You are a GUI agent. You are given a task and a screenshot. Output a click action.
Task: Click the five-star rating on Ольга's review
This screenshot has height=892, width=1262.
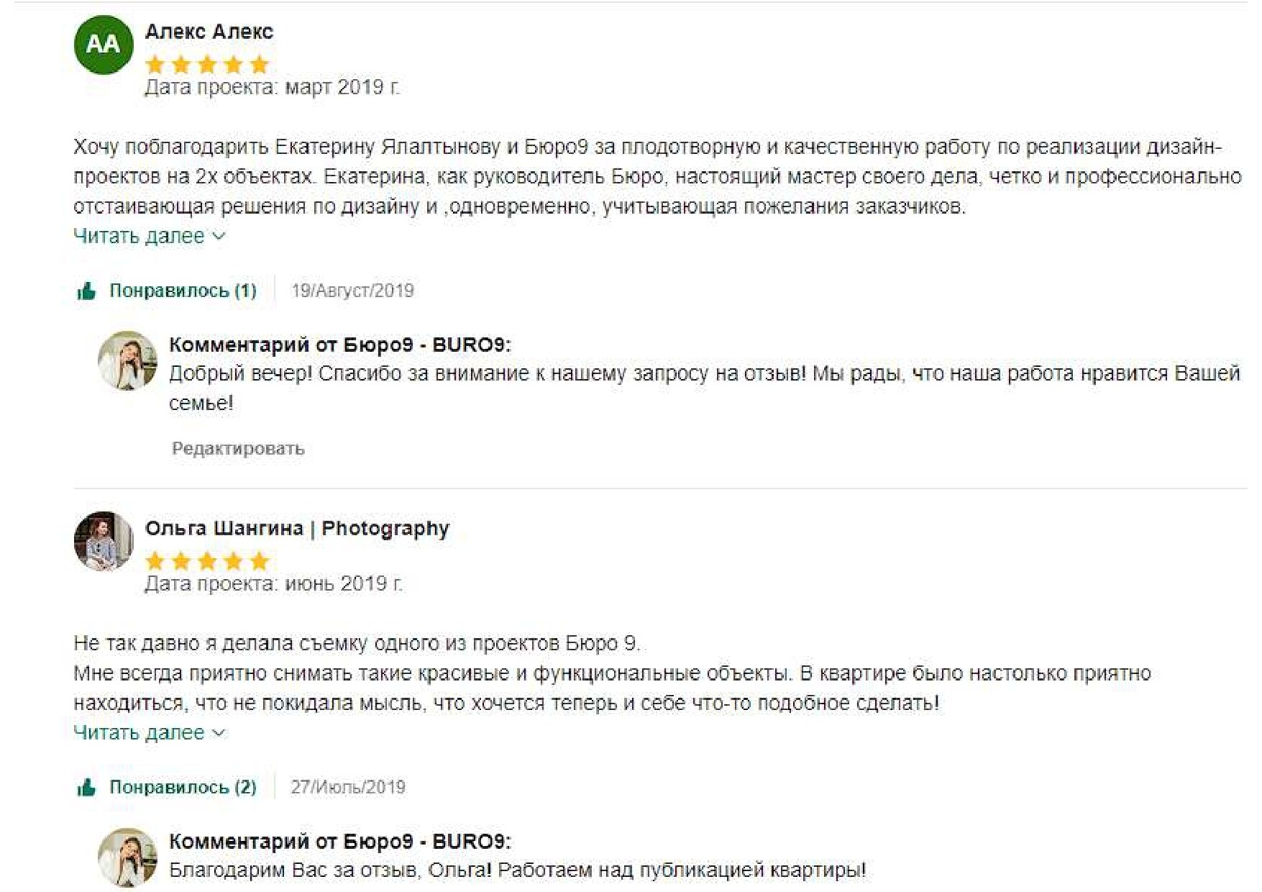(x=207, y=561)
